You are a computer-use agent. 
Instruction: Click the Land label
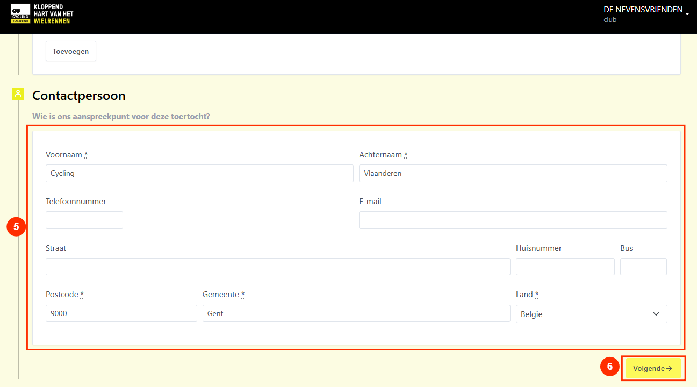(527, 295)
